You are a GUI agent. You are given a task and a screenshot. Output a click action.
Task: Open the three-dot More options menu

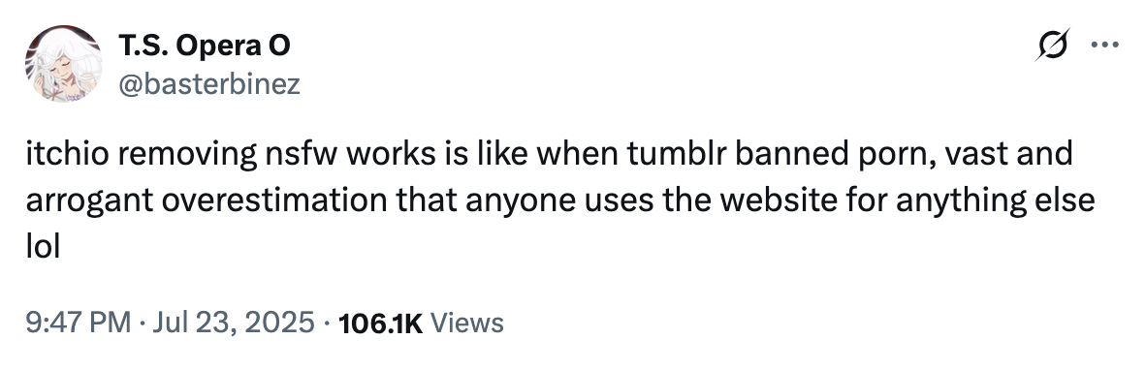1104,46
